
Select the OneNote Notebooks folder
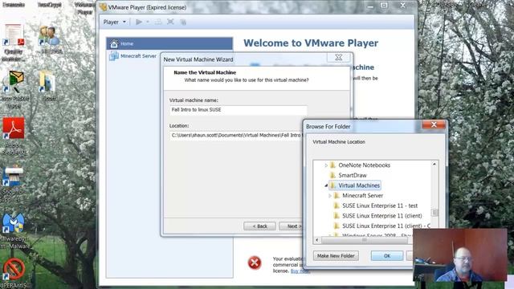pos(364,165)
